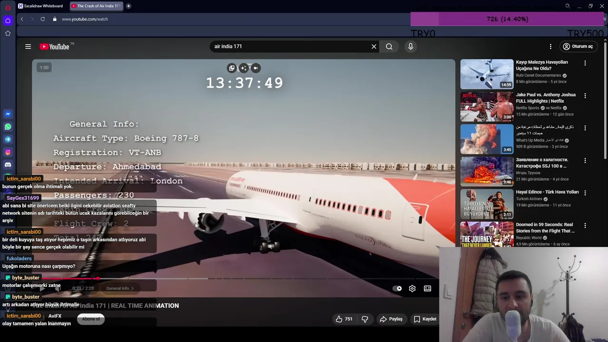
Task: Click the video pop-out overlay icon
Action: coord(232,68)
